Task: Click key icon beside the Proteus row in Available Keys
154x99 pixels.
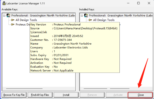Action: (13, 24)
